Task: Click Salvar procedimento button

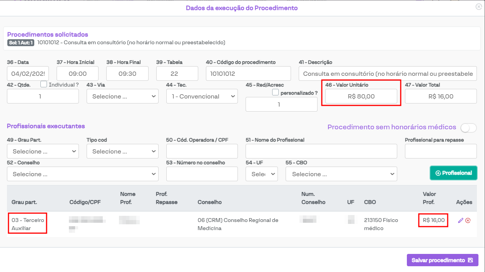Action: click(442, 260)
